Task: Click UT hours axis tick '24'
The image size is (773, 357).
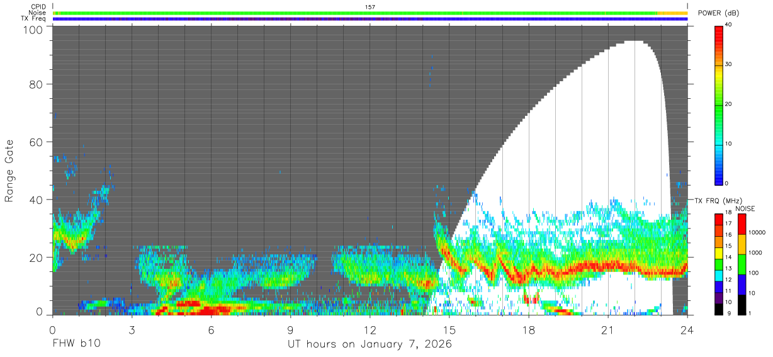Action: (687, 329)
